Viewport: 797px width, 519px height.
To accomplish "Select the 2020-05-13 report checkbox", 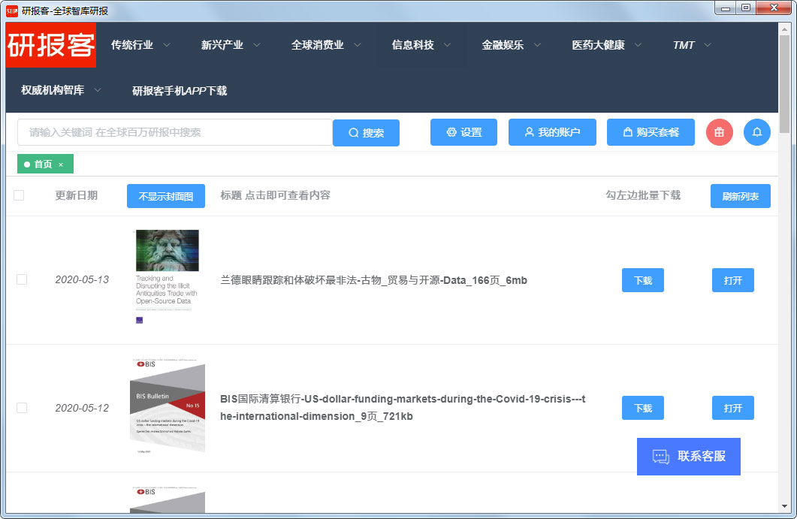I will 22,279.
